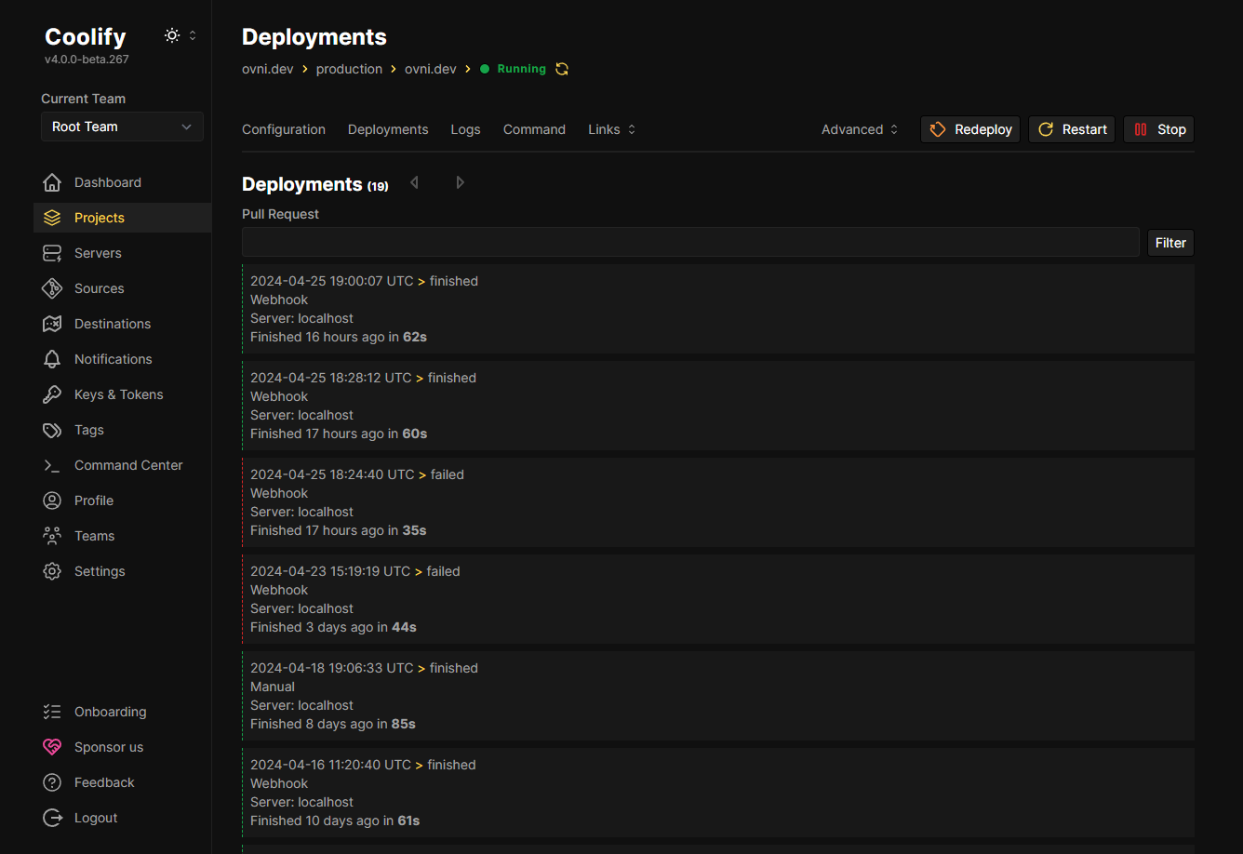
Task: Click the Notifications bell icon
Action: (52, 359)
